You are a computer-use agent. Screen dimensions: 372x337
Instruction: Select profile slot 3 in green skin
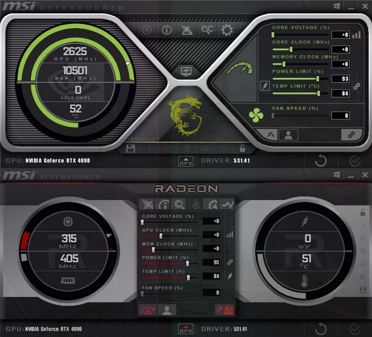(x=186, y=148)
